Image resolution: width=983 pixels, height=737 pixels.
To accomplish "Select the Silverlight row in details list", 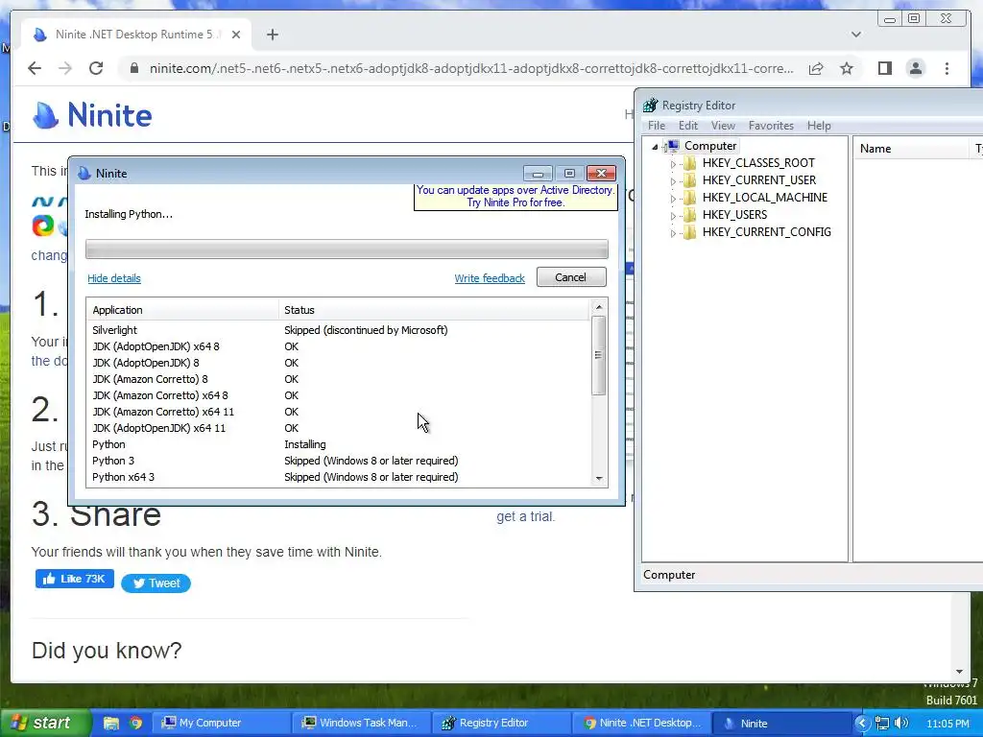I will [x=339, y=330].
